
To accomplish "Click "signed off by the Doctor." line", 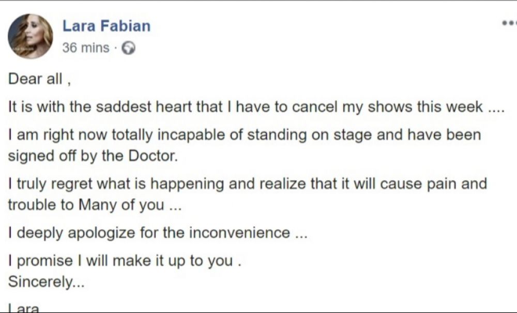I will 93,156.
